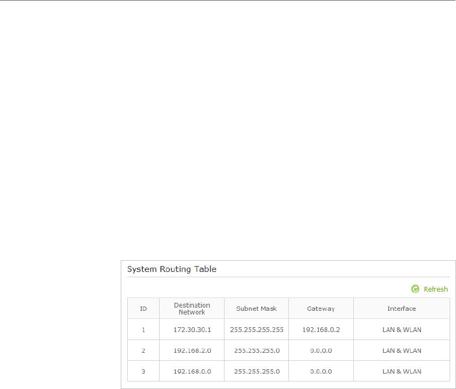Click the Interface column header
Image resolution: width=456 pixels, height=389 pixels.
click(x=402, y=309)
